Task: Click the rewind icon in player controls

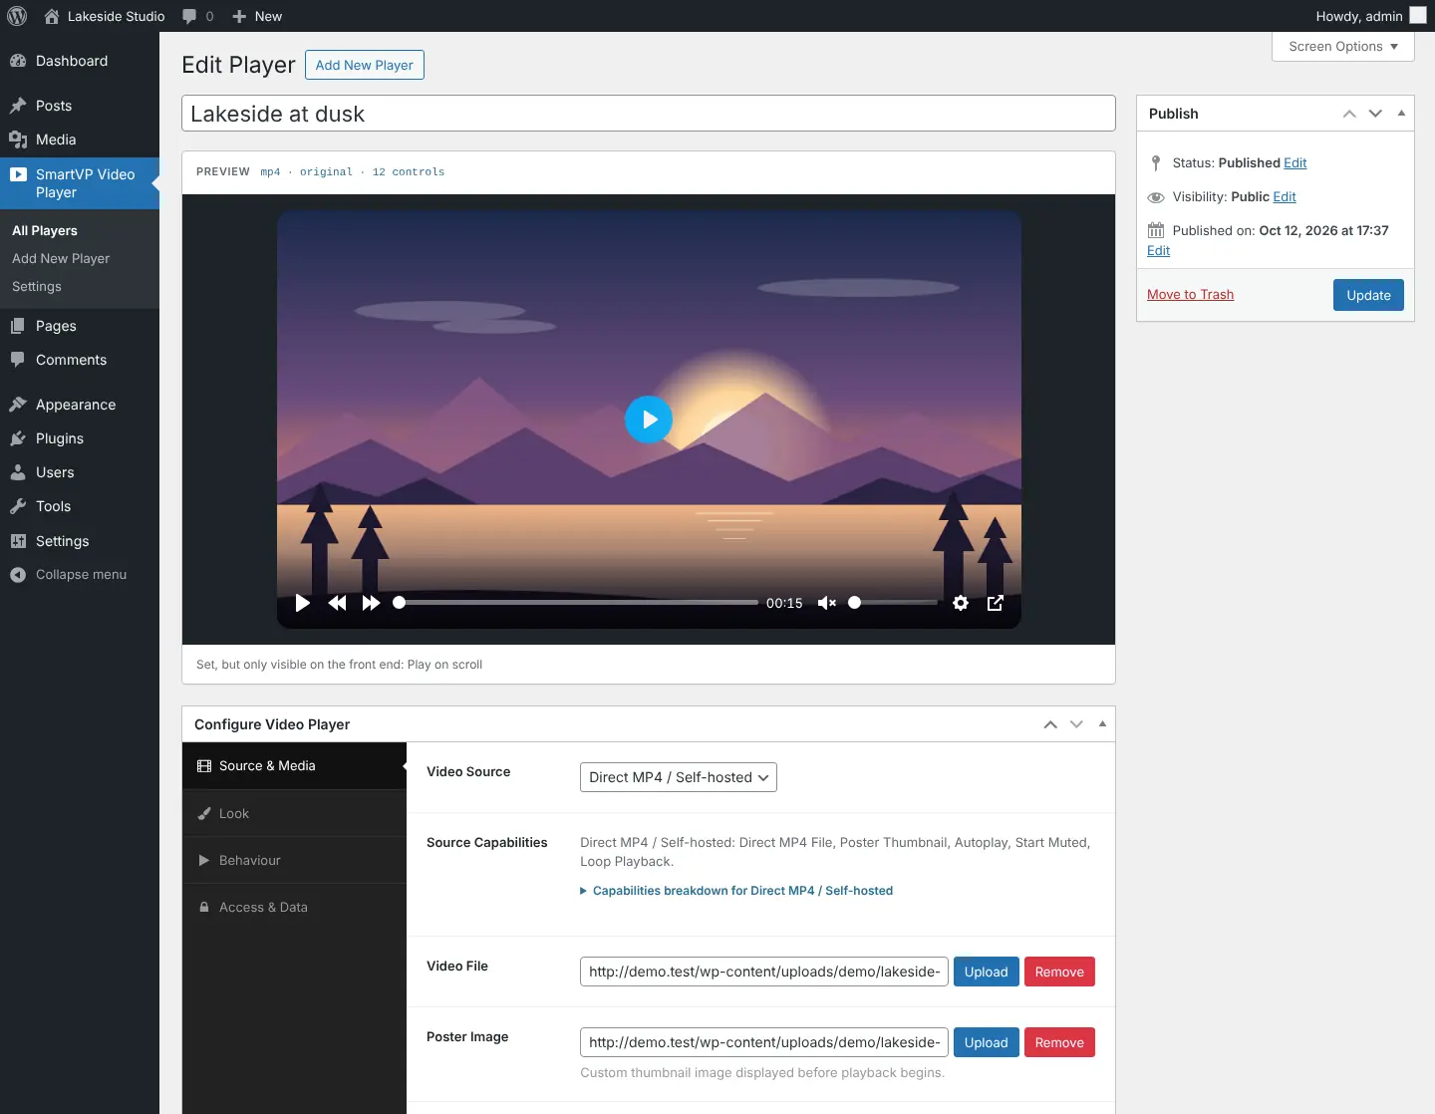Action: [337, 603]
